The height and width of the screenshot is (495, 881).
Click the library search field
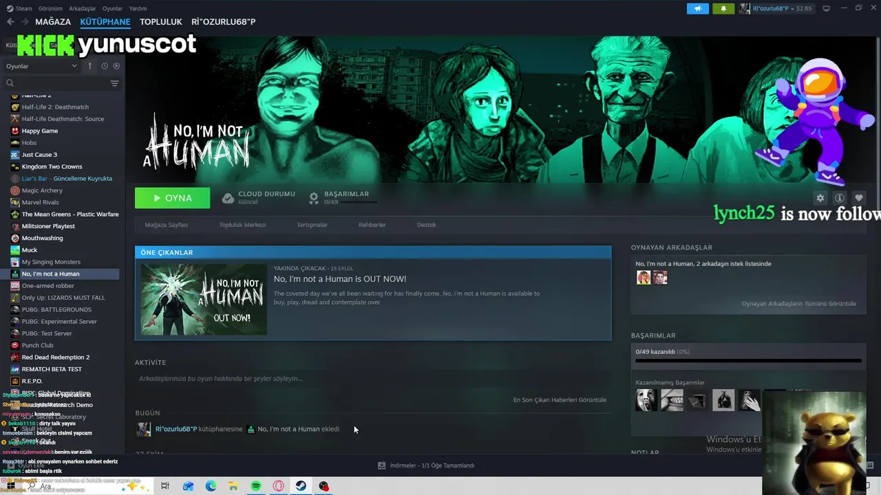(x=62, y=83)
